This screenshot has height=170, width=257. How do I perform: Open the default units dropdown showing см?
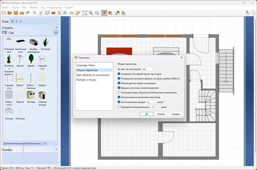coord(148,69)
